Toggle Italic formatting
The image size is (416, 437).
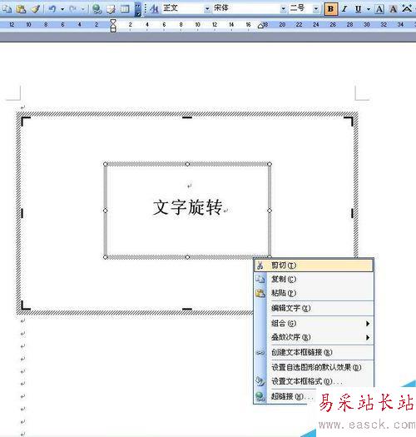(344, 9)
